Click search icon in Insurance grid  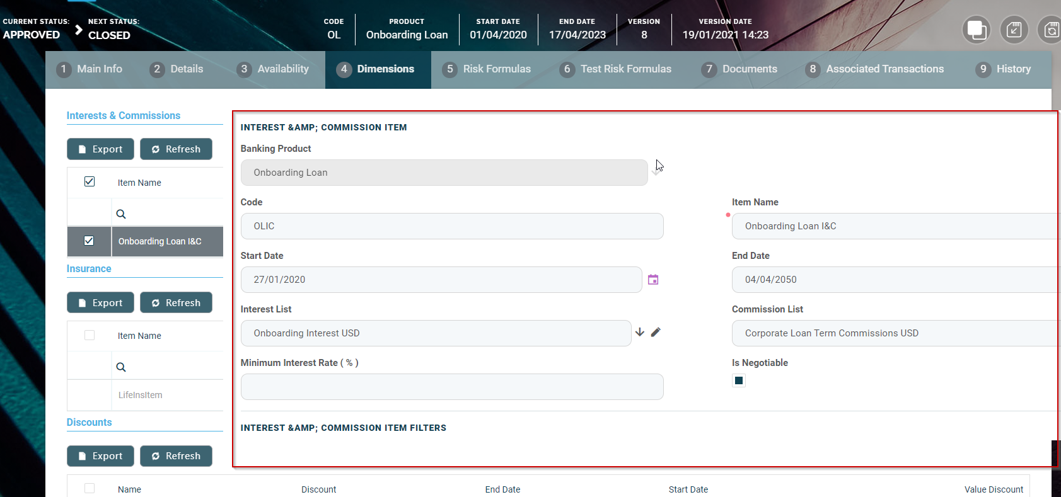click(x=121, y=367)
